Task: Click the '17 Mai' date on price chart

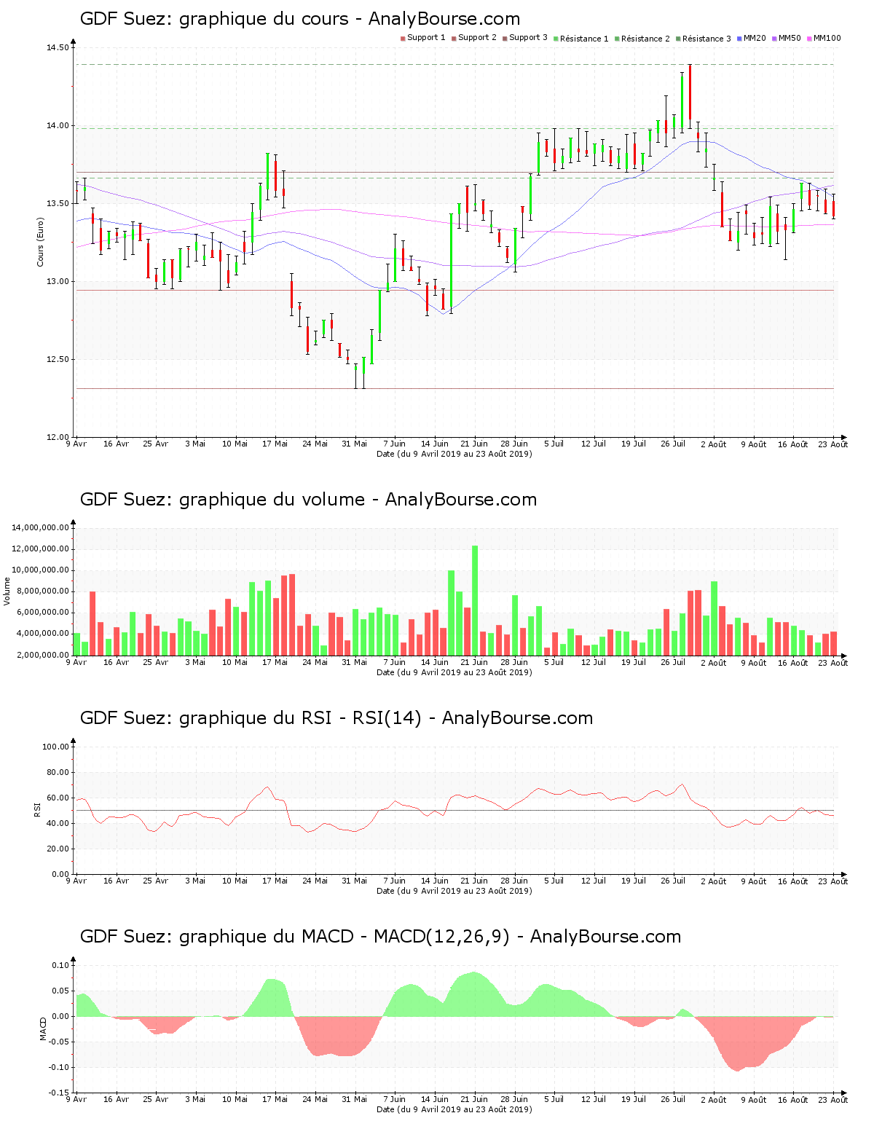Action: [x=275, y=444]
